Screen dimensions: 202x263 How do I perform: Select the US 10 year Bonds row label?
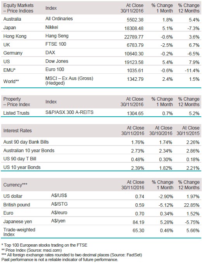click(22, 167)
